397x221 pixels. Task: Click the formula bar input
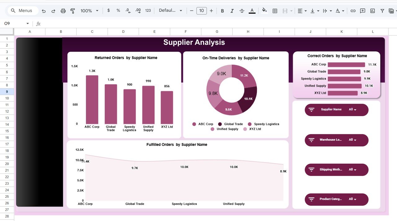pos(124,23)
